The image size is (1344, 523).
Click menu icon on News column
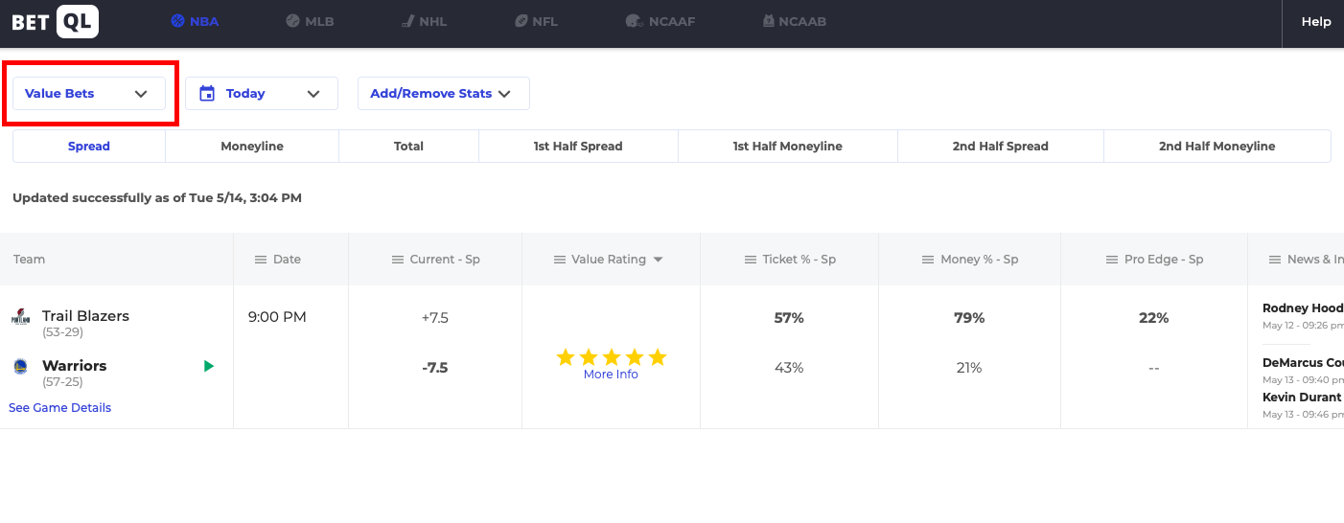pos(1275,260)
